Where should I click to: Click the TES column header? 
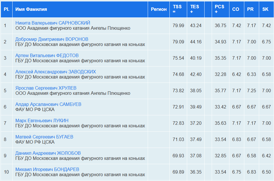click(x=196, y=9)
